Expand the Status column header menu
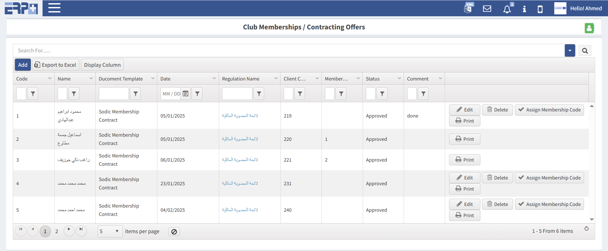 tap(399, 79)
